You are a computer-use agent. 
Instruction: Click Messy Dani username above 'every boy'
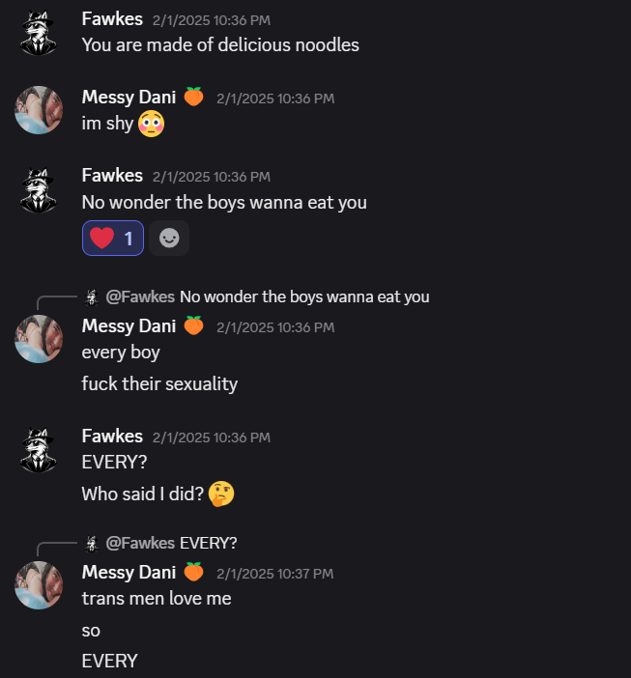129,326
